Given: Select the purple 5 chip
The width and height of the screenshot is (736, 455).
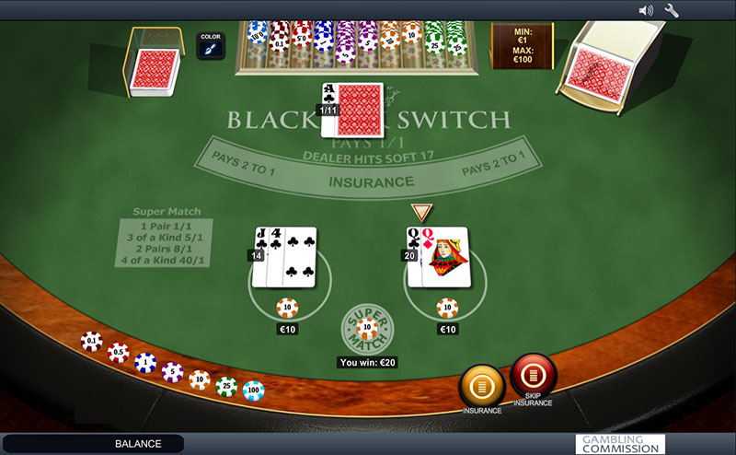Looking at the screenshot, I should tap(172, 372).
